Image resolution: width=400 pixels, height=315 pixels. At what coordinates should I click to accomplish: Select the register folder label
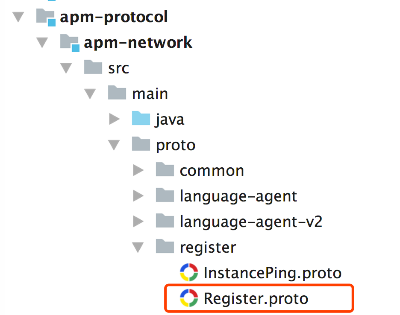click(x=208, y=247)
